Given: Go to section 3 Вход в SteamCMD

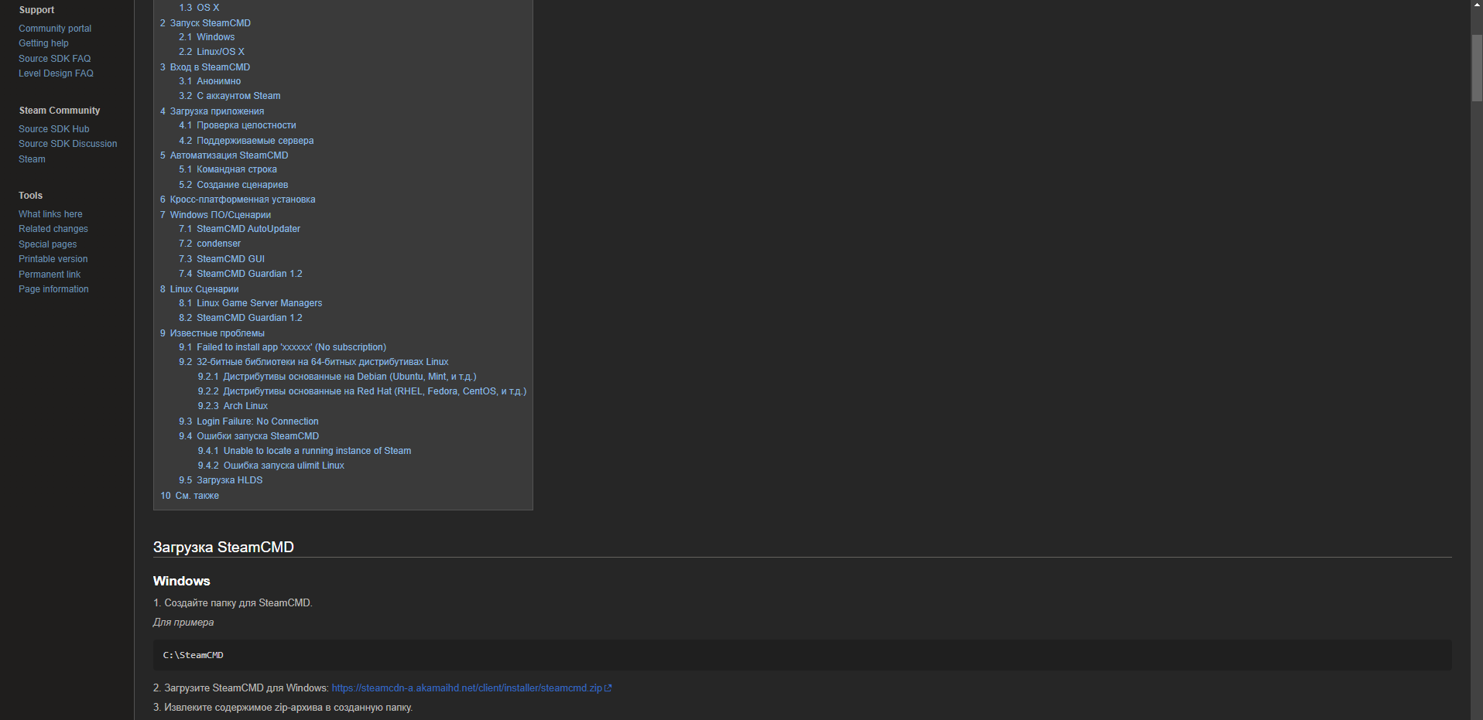Looking at the screenshot, I should [205, 67].
